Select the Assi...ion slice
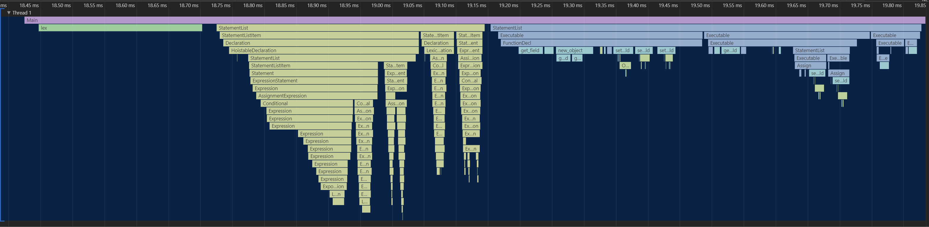The width and height of the screenshot is (929, 227). pos(470,58)
